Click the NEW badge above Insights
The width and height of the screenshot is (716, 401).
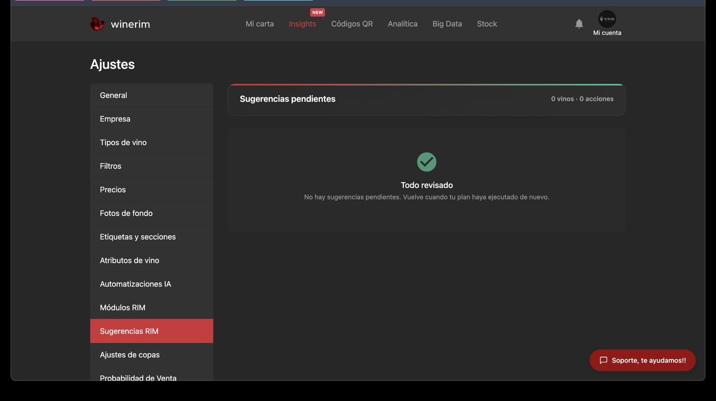(x=317, y=12)
